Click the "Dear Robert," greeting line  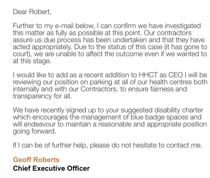point(32,12)
